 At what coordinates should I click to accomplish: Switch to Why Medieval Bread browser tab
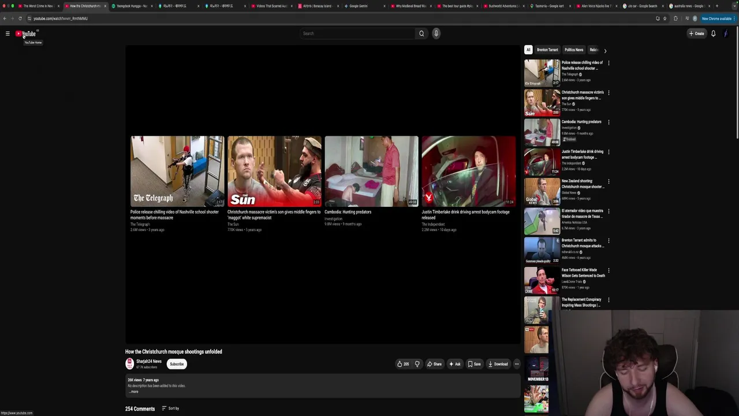click(x=412, y=6)
